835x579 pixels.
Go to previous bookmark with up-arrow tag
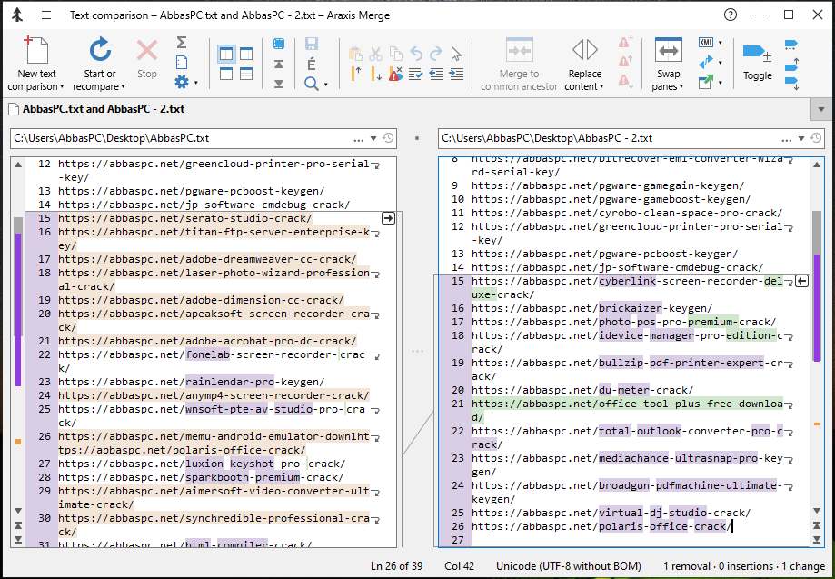point(792,65)
